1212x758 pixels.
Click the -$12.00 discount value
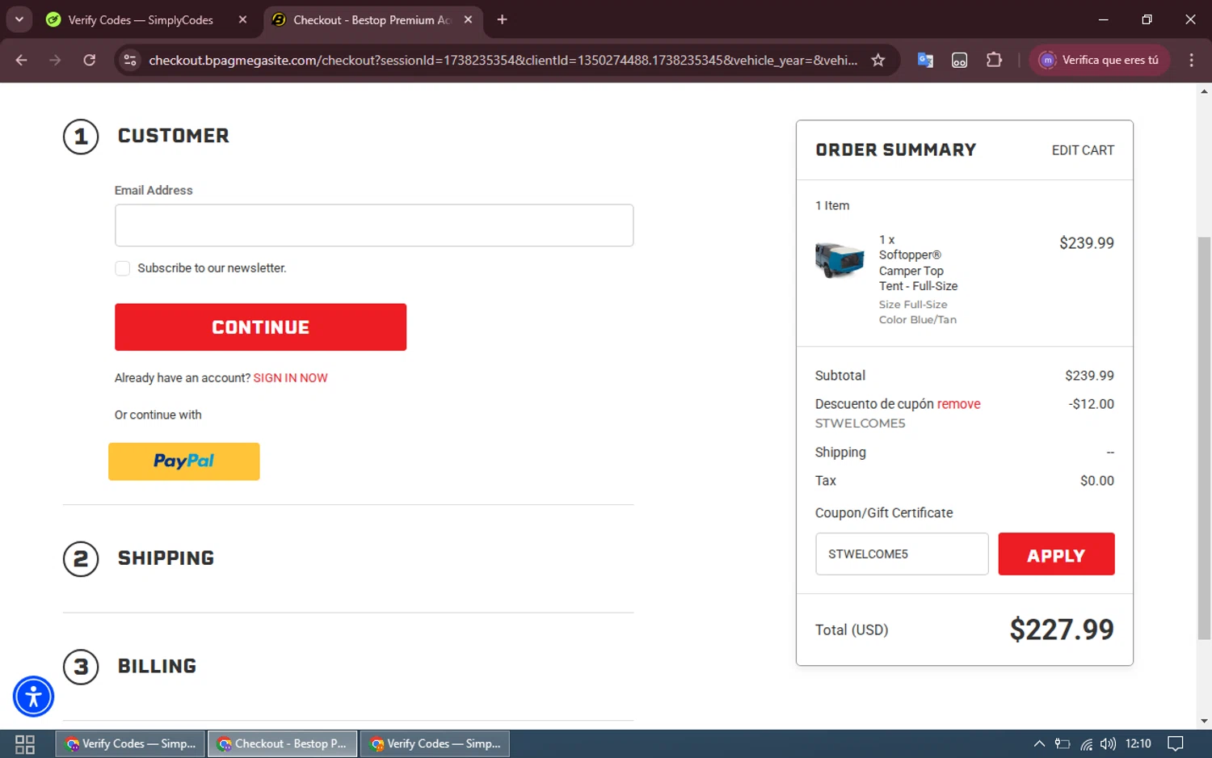click(1092, 404)
